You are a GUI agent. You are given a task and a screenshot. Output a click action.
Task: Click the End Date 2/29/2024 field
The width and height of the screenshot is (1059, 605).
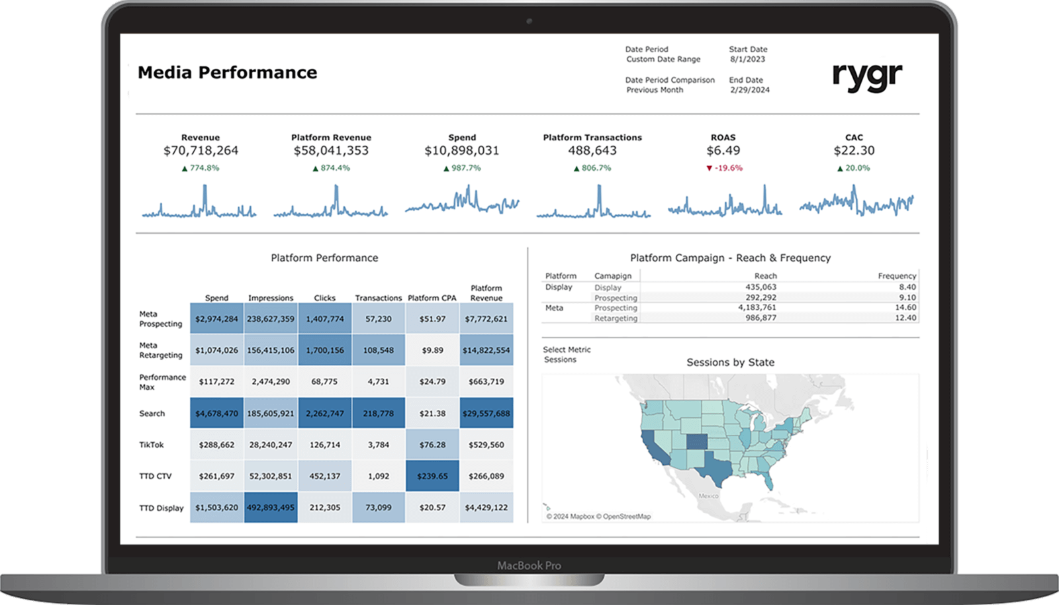point(749,90)
